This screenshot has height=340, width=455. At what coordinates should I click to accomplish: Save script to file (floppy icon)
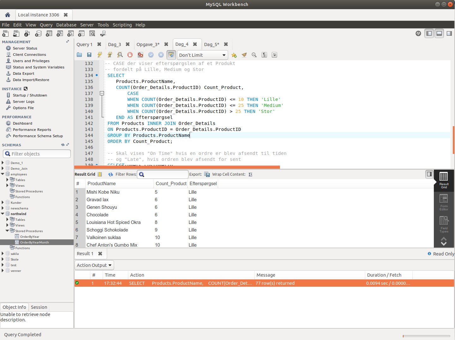click(x=89, y=55)
